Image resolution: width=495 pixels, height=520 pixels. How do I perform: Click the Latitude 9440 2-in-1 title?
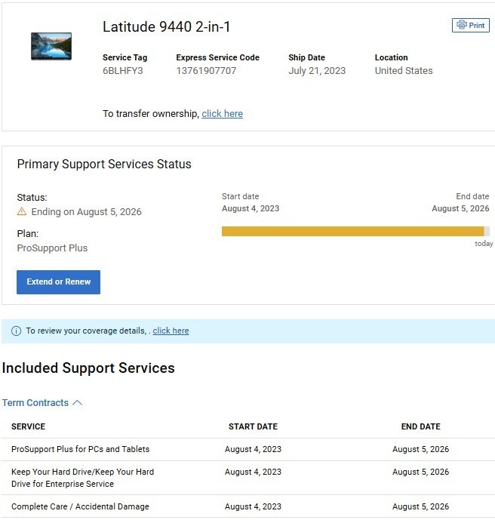tap(167, 27)
